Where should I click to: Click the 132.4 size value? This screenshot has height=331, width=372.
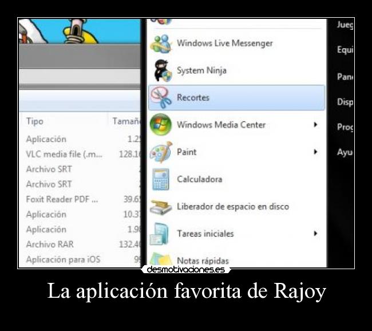(130, 245)
